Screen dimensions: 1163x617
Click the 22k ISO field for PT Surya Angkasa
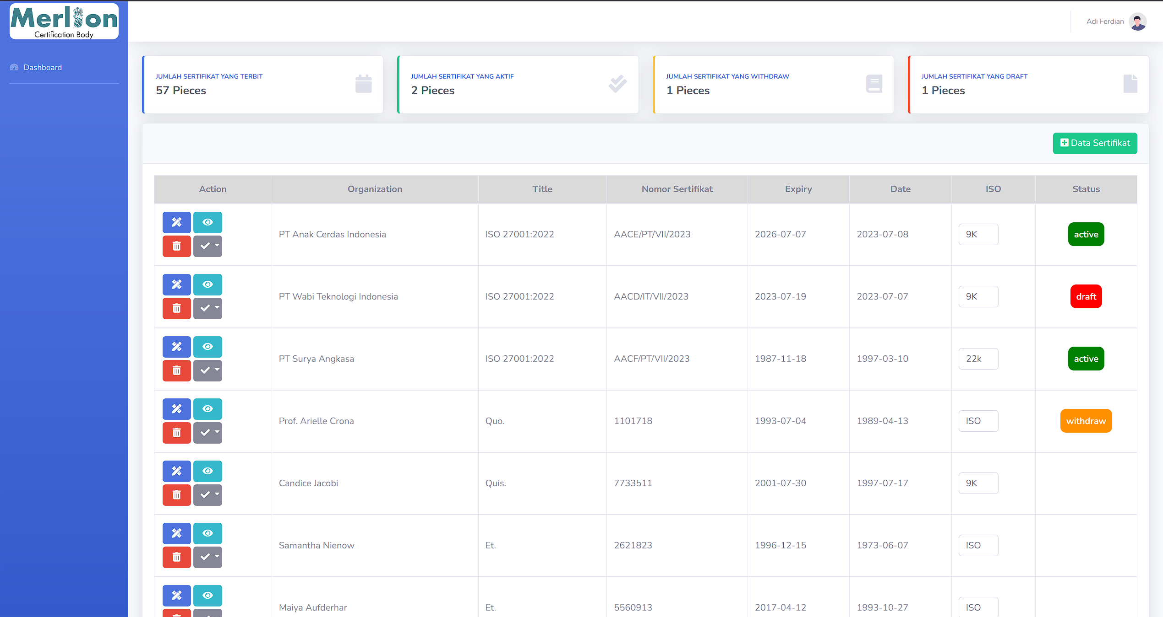pos(978,359)
